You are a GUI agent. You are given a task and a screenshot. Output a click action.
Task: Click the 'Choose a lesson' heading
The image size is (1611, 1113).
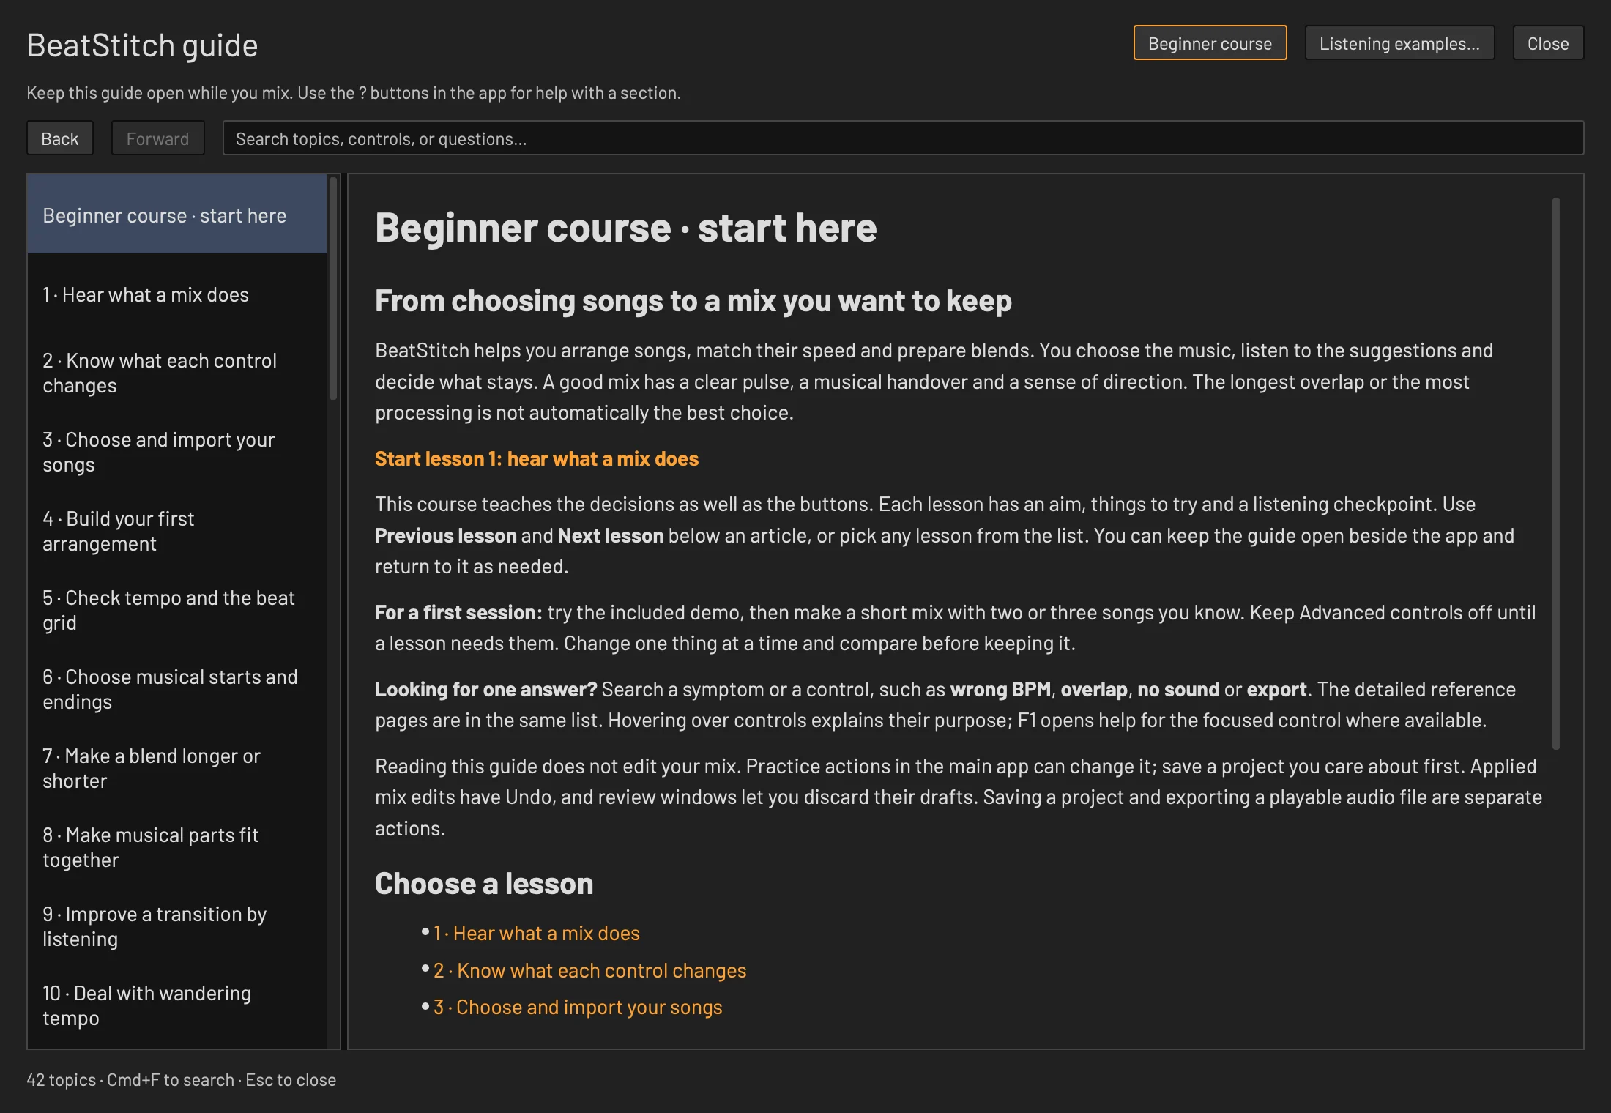pos(484,883)
